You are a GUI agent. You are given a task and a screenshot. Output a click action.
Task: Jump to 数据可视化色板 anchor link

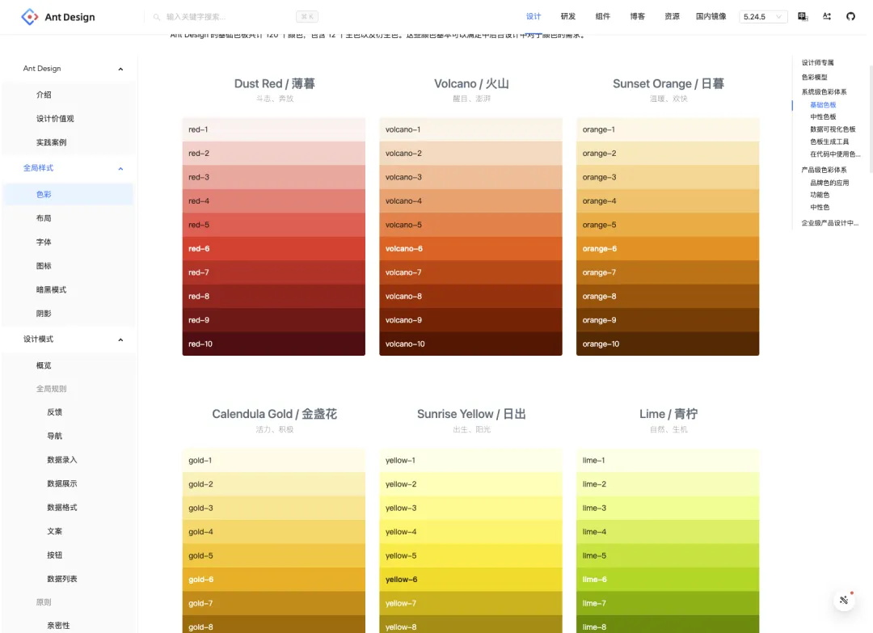click(x=833, y=129)
